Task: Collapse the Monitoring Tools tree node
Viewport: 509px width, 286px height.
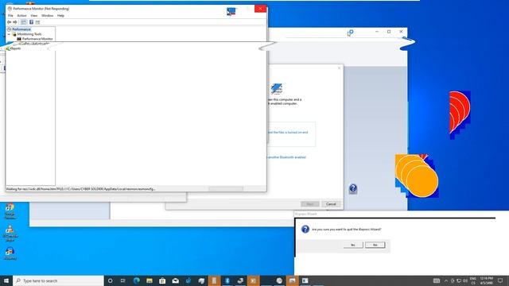Action: pos(9,34)
